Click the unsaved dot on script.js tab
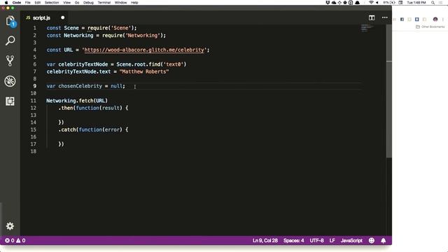The image size is (448, 252). point(62,17)
